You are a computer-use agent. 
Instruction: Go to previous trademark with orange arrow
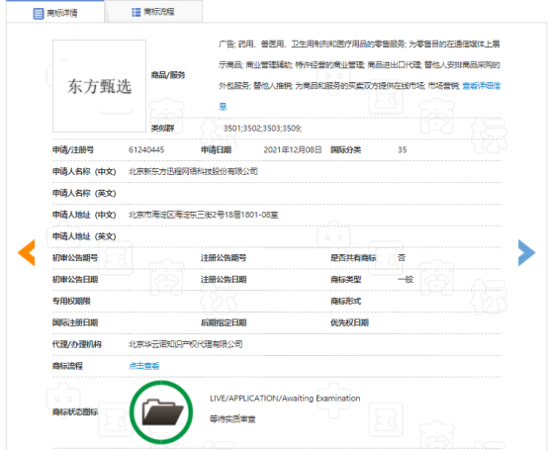click(27, 252)
